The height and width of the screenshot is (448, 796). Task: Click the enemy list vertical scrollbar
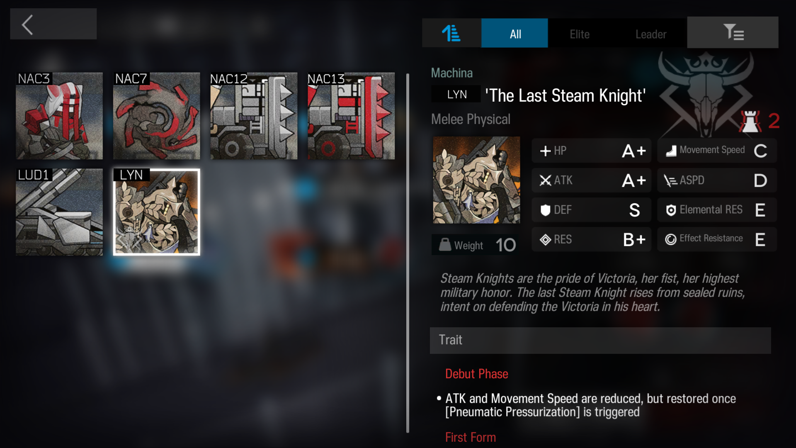pyautogui.click(x=408, y=253)
